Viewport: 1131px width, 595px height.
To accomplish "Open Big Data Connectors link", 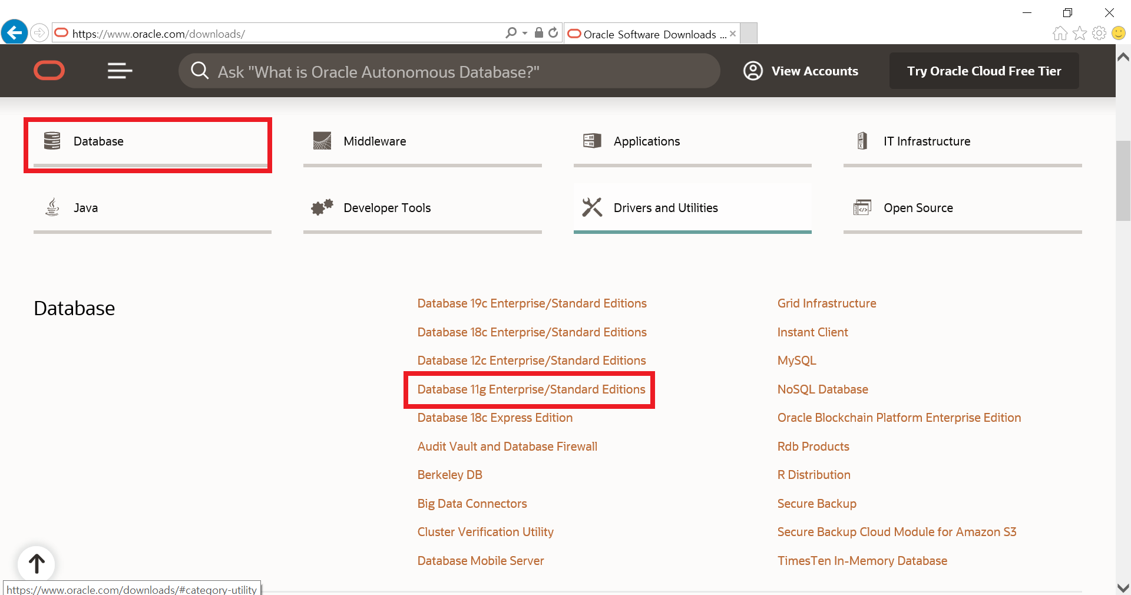I will coord(472,504).
